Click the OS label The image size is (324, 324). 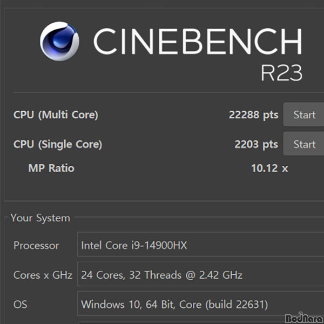(x=21, y=305)
